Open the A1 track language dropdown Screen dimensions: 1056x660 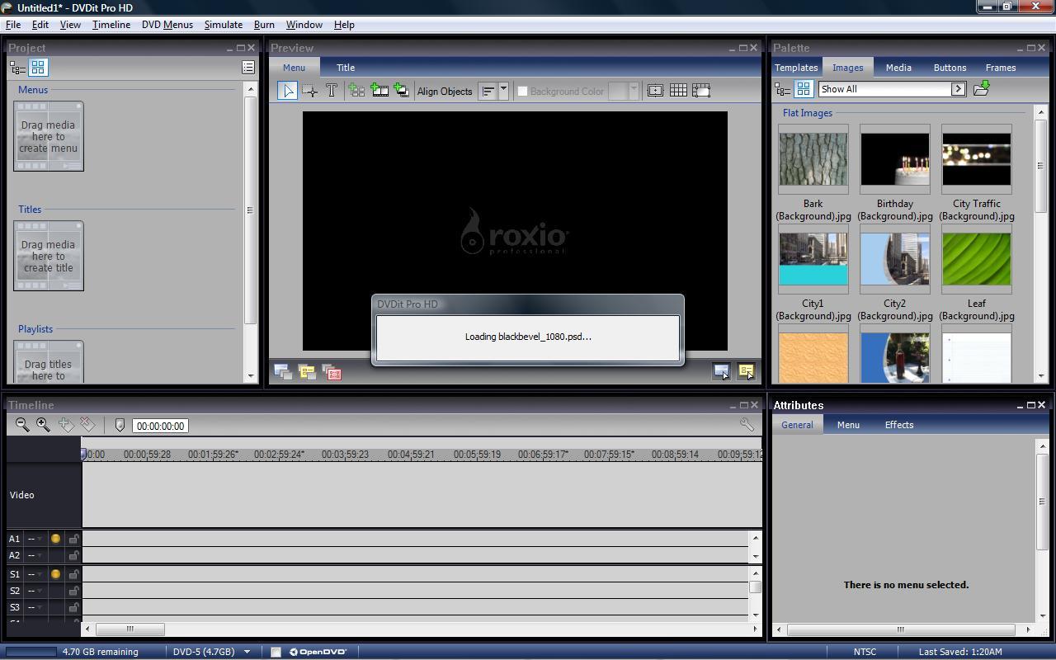[x=40, y=539]
